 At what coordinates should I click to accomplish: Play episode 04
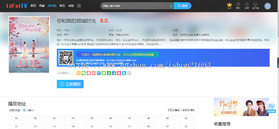(x=73, y=118)
